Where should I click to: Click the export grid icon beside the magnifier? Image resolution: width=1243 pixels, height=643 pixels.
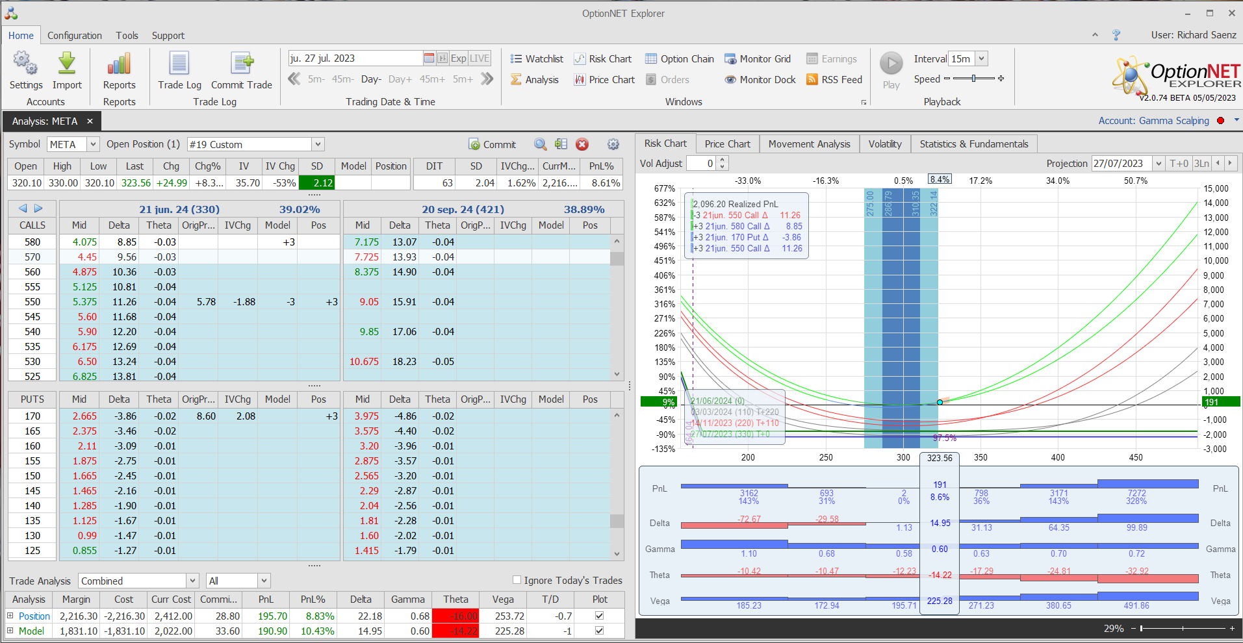[x=561, y=144]
